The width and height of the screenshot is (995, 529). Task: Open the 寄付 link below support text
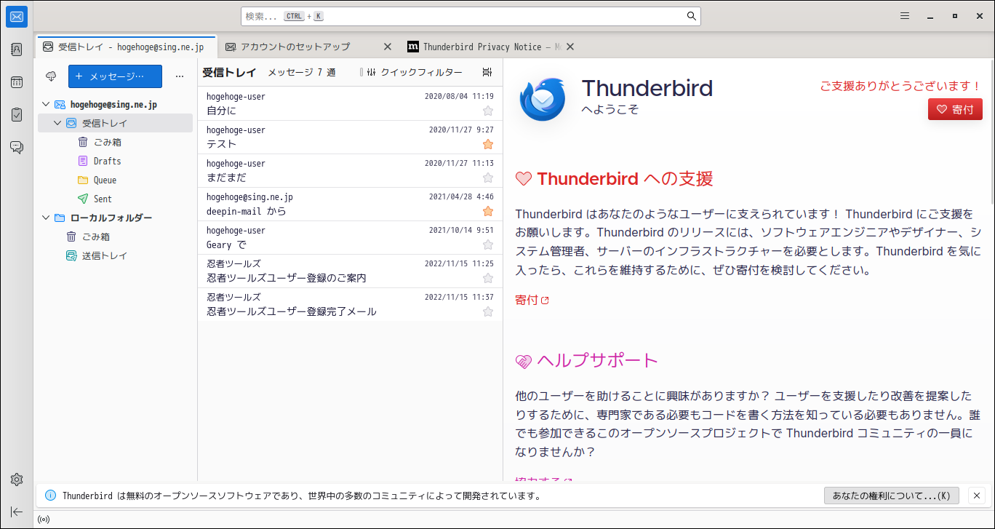coord(532,300)
